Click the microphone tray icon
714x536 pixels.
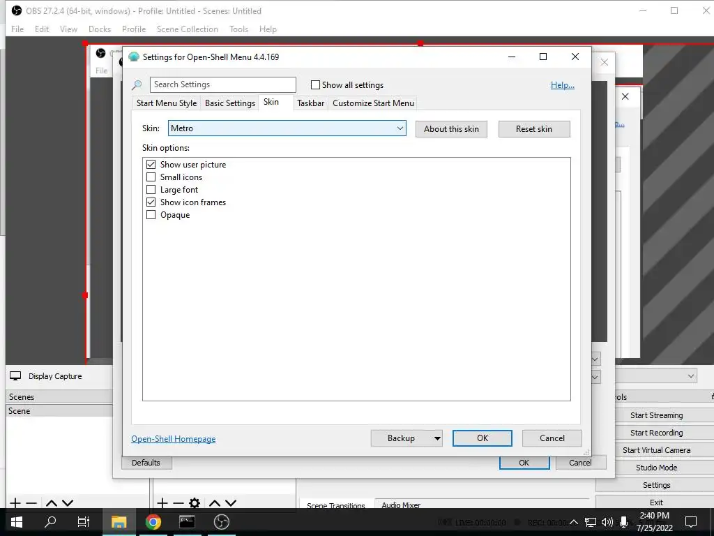pyautogui.click(x=624, y=522)
